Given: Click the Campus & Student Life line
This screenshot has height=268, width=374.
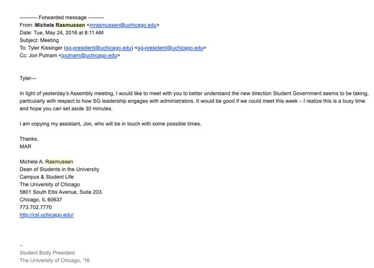Looking at the screenshot, I should point(47,177).
